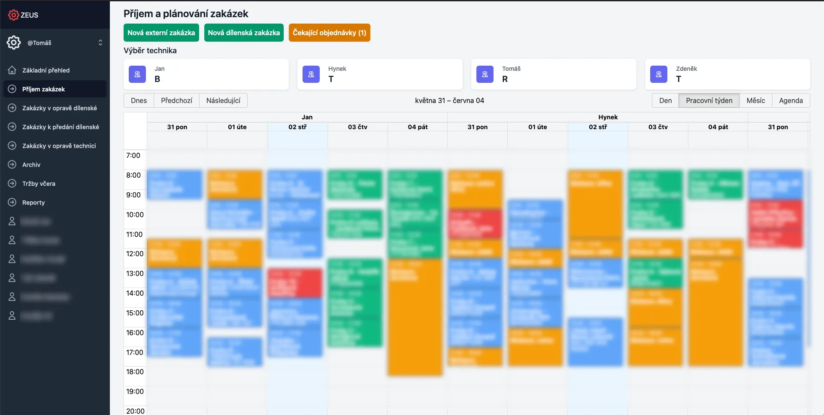
Task: Go to Zakázky k předání dílenské
Action: coord(55,127)
